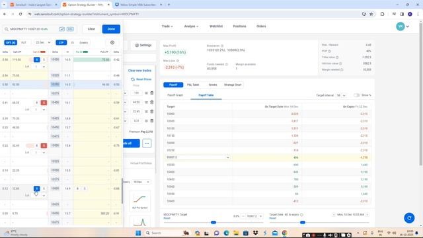Reset the MIDCPNIFTY Target slider link
Viewport: 423px width, 238px height.
click(167, 218)
